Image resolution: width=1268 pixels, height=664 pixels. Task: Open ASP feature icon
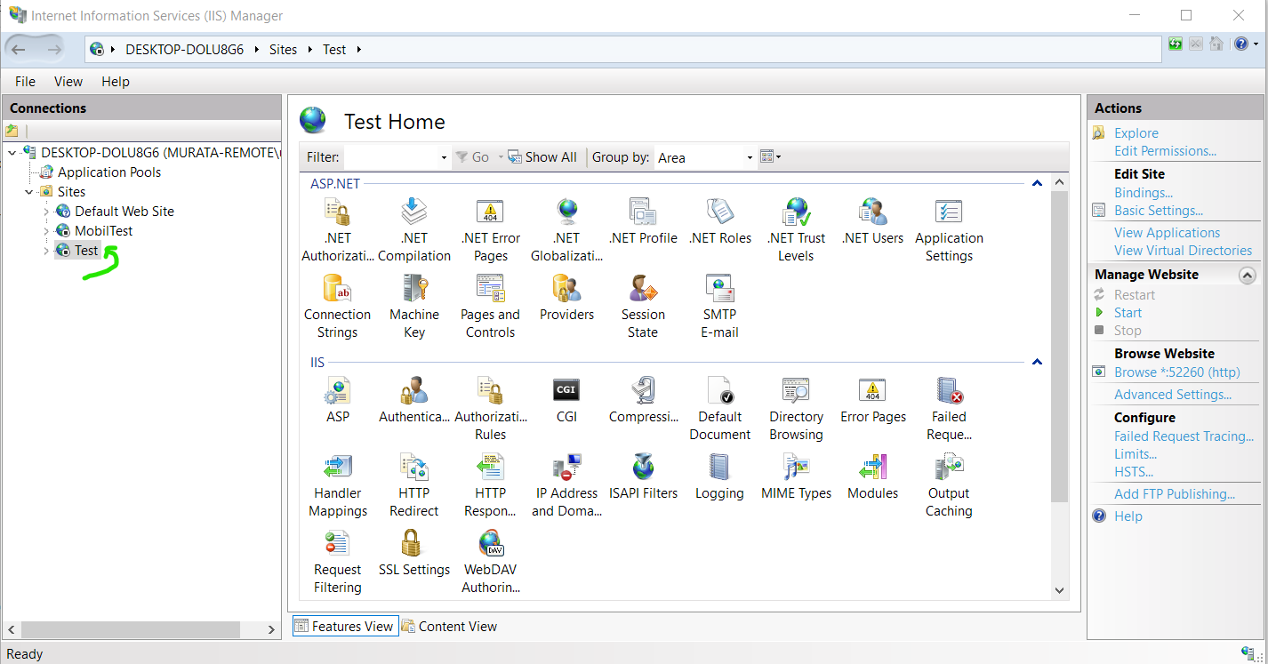pyautogui.click(x=338, y=390)
